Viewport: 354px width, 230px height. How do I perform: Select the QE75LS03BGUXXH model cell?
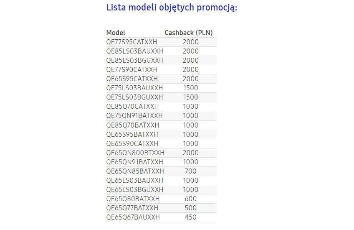(134, 97)
